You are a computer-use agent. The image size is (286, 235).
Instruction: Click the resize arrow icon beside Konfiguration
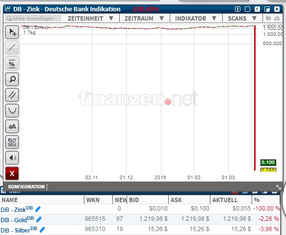(279, 187)
